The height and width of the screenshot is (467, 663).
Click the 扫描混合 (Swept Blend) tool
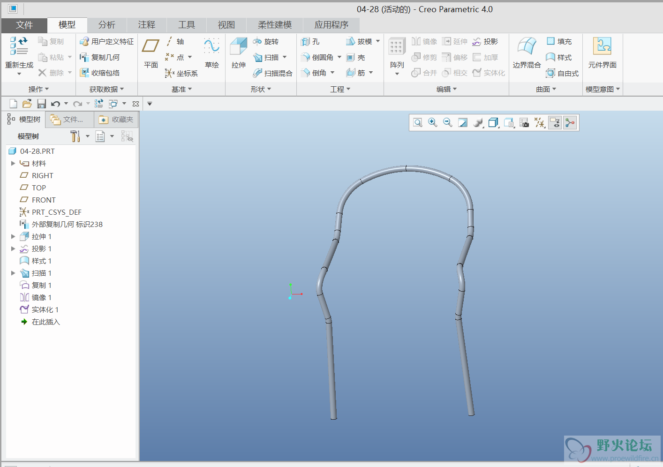pyautogui.click(x=272, y=73)
